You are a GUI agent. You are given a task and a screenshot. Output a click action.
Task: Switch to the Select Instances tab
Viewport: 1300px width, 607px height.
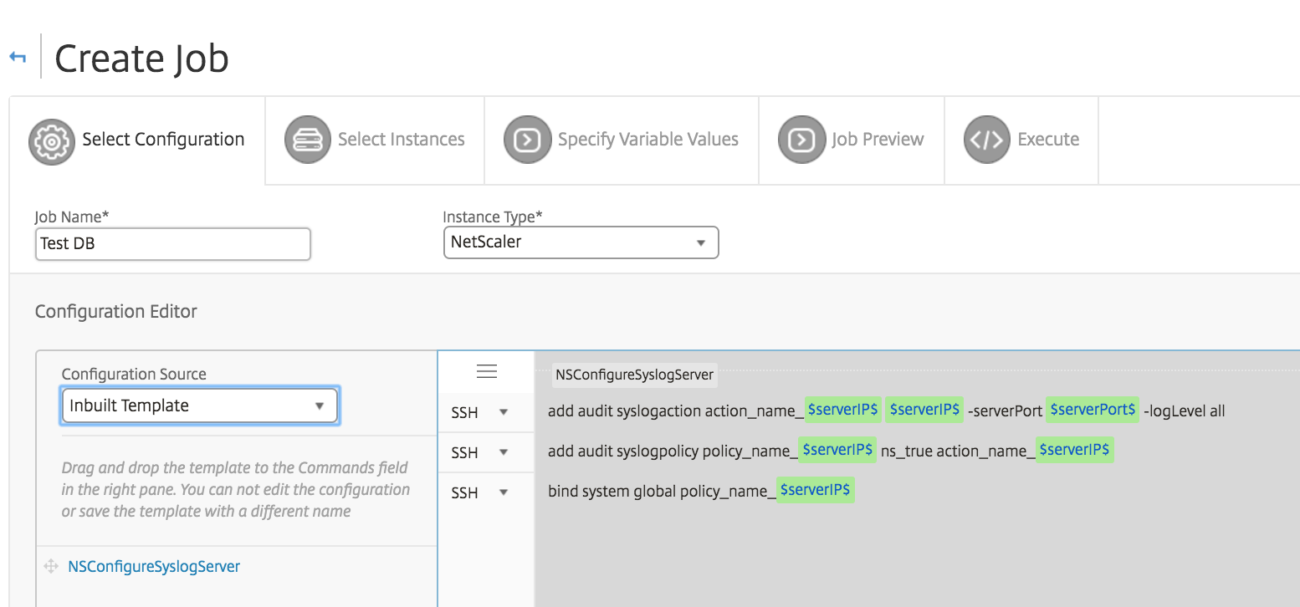tap(375, 140)
